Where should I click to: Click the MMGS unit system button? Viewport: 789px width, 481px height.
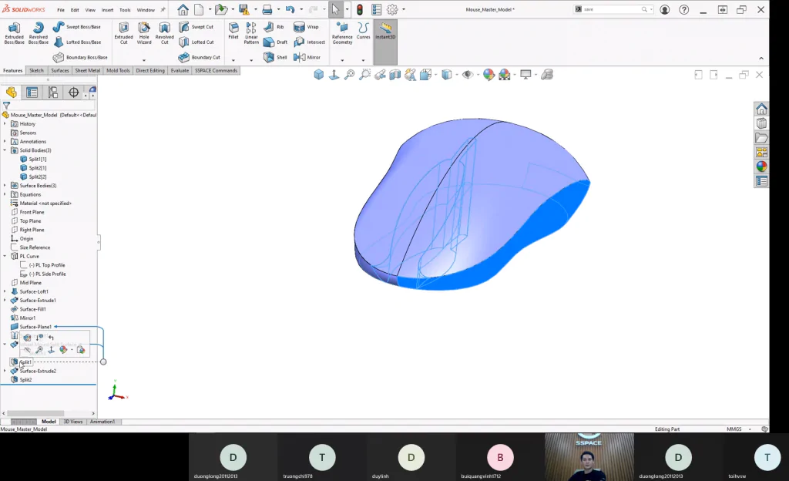click(734, 429)
